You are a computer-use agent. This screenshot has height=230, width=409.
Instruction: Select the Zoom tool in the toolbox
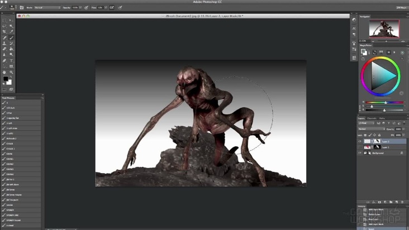pyautogui.click(x=11, y=72)
